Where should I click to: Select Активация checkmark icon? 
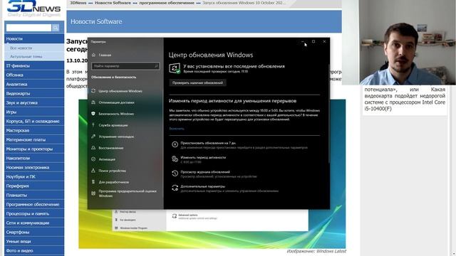coord(93,159)
